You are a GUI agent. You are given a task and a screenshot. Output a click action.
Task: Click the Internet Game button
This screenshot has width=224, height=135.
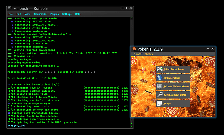pyautogui.click(x=173, y=78)
